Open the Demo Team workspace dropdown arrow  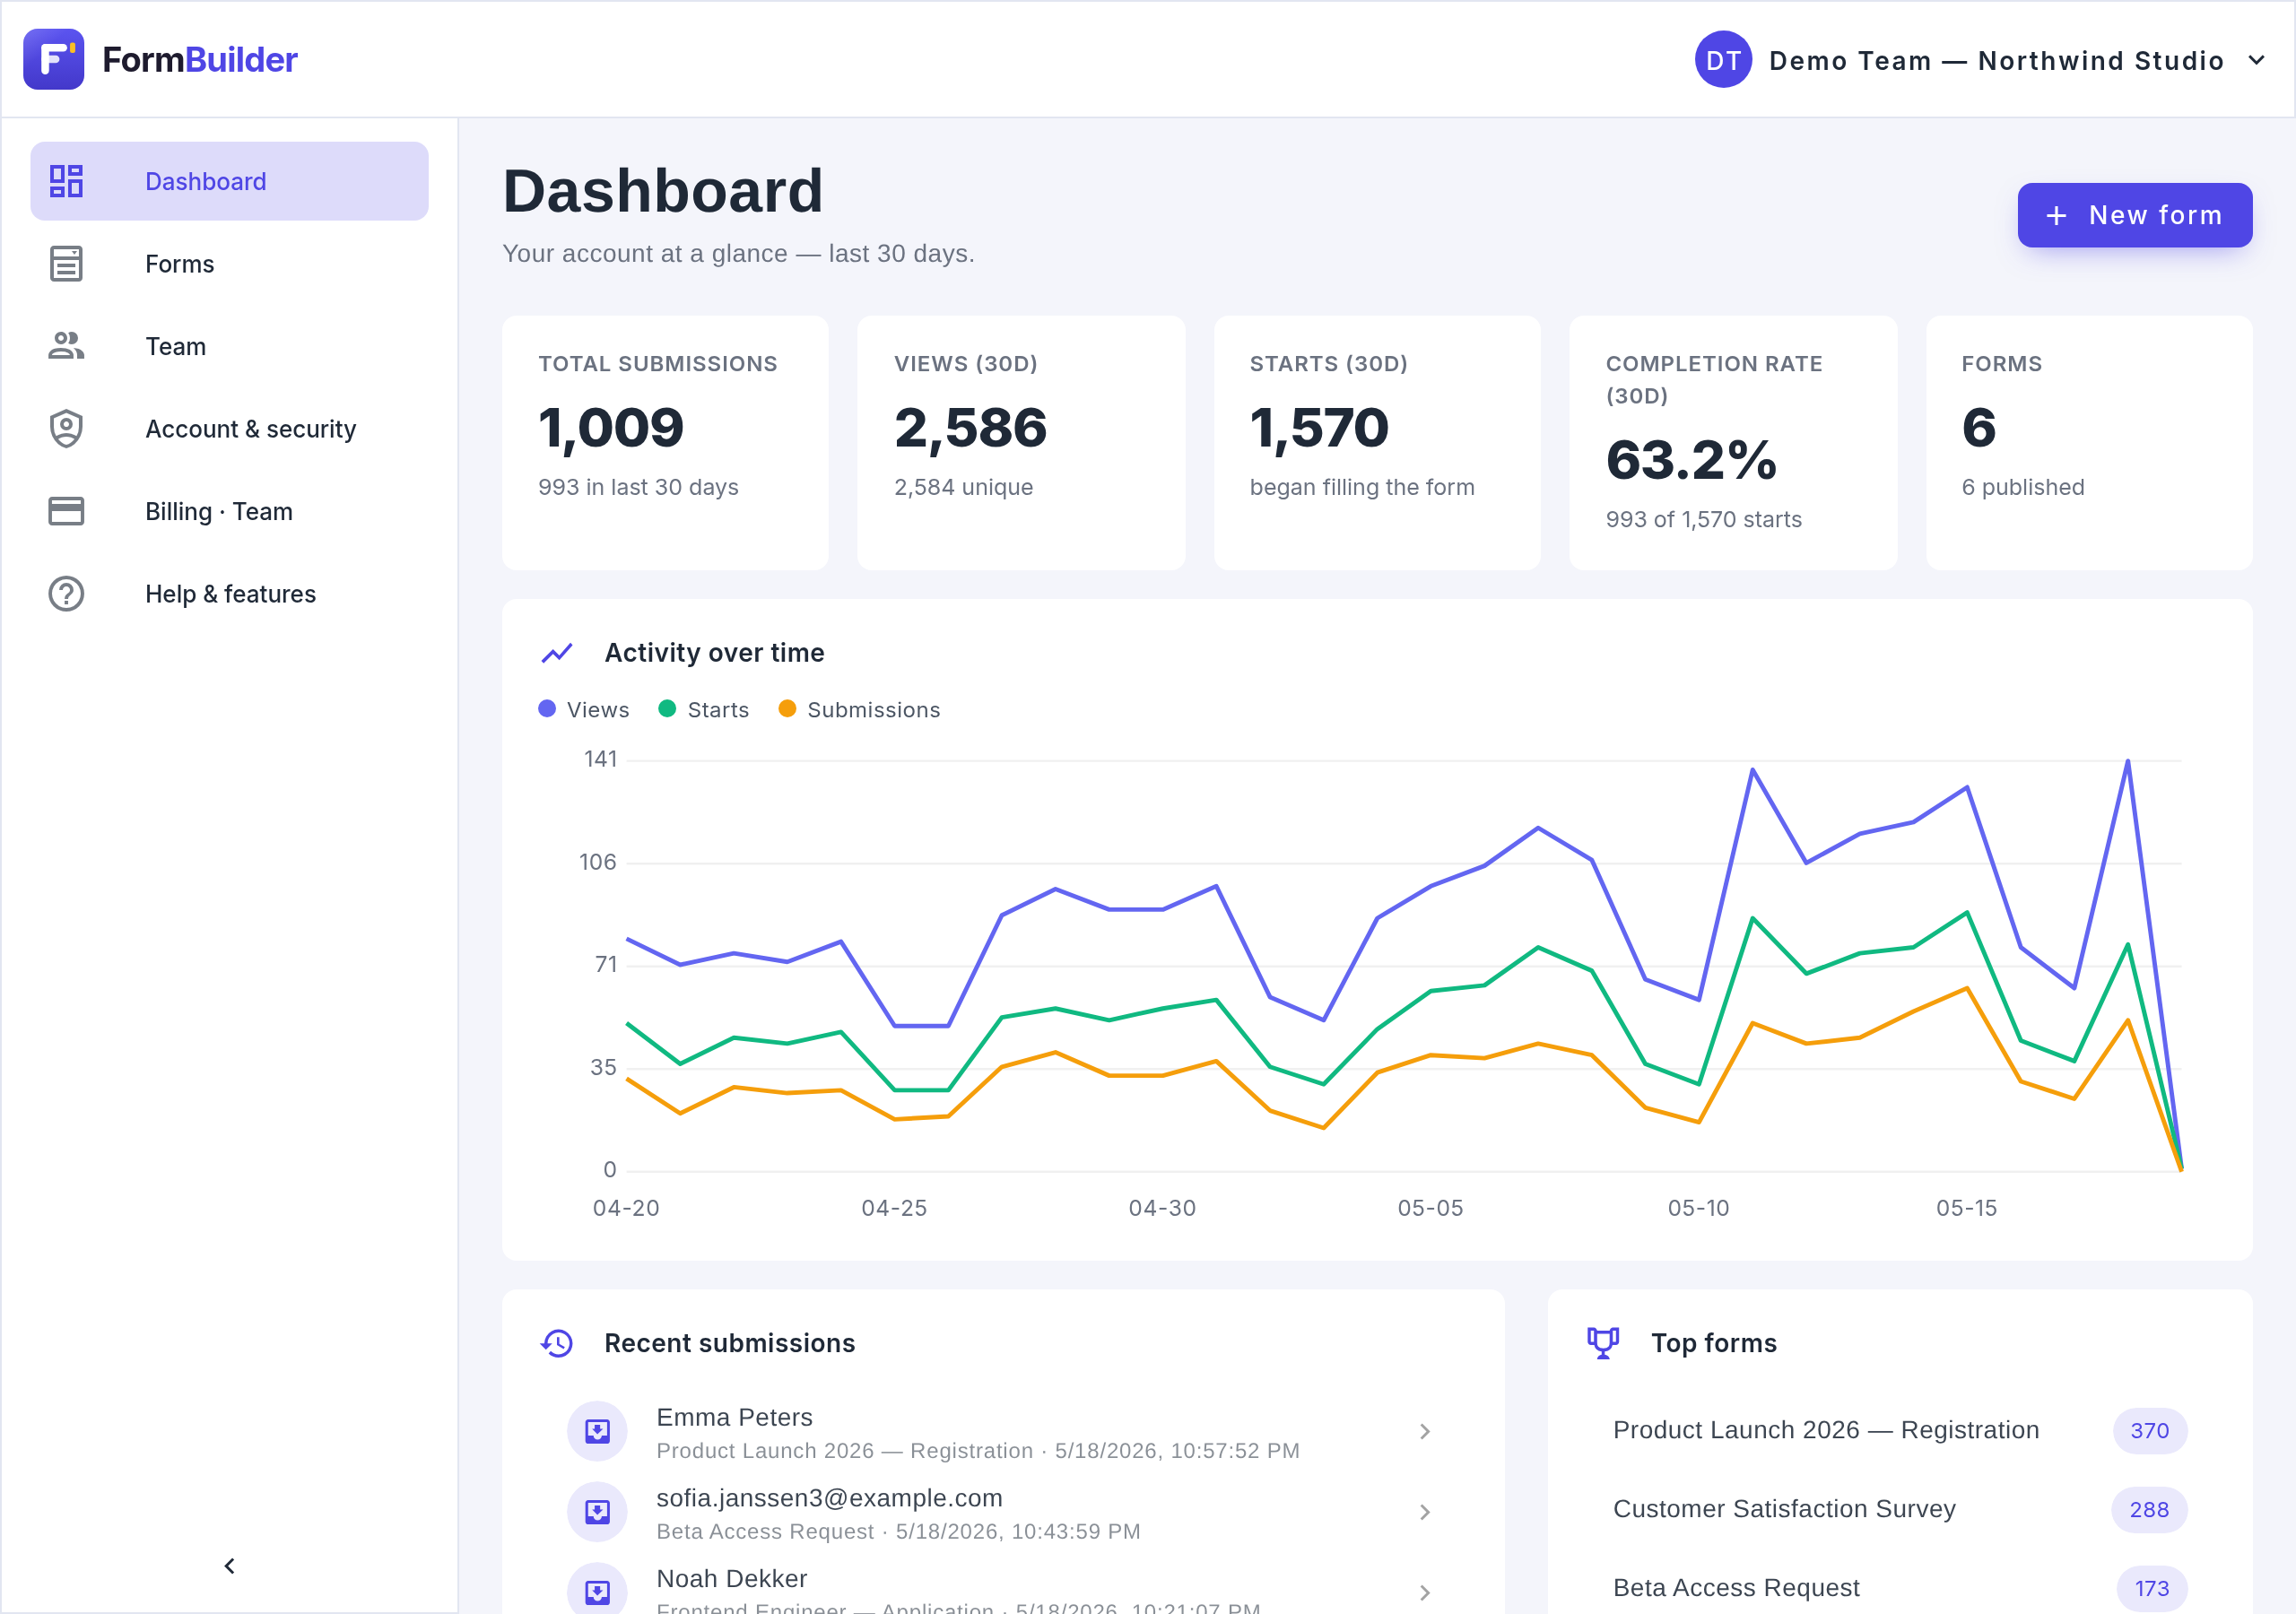2257,60
